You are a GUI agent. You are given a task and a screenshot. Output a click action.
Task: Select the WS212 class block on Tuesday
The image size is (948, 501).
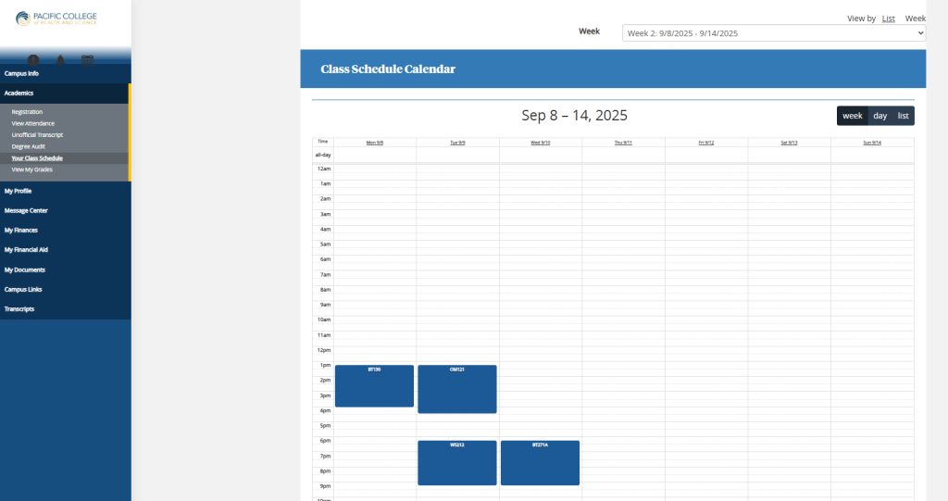point(456,463)
